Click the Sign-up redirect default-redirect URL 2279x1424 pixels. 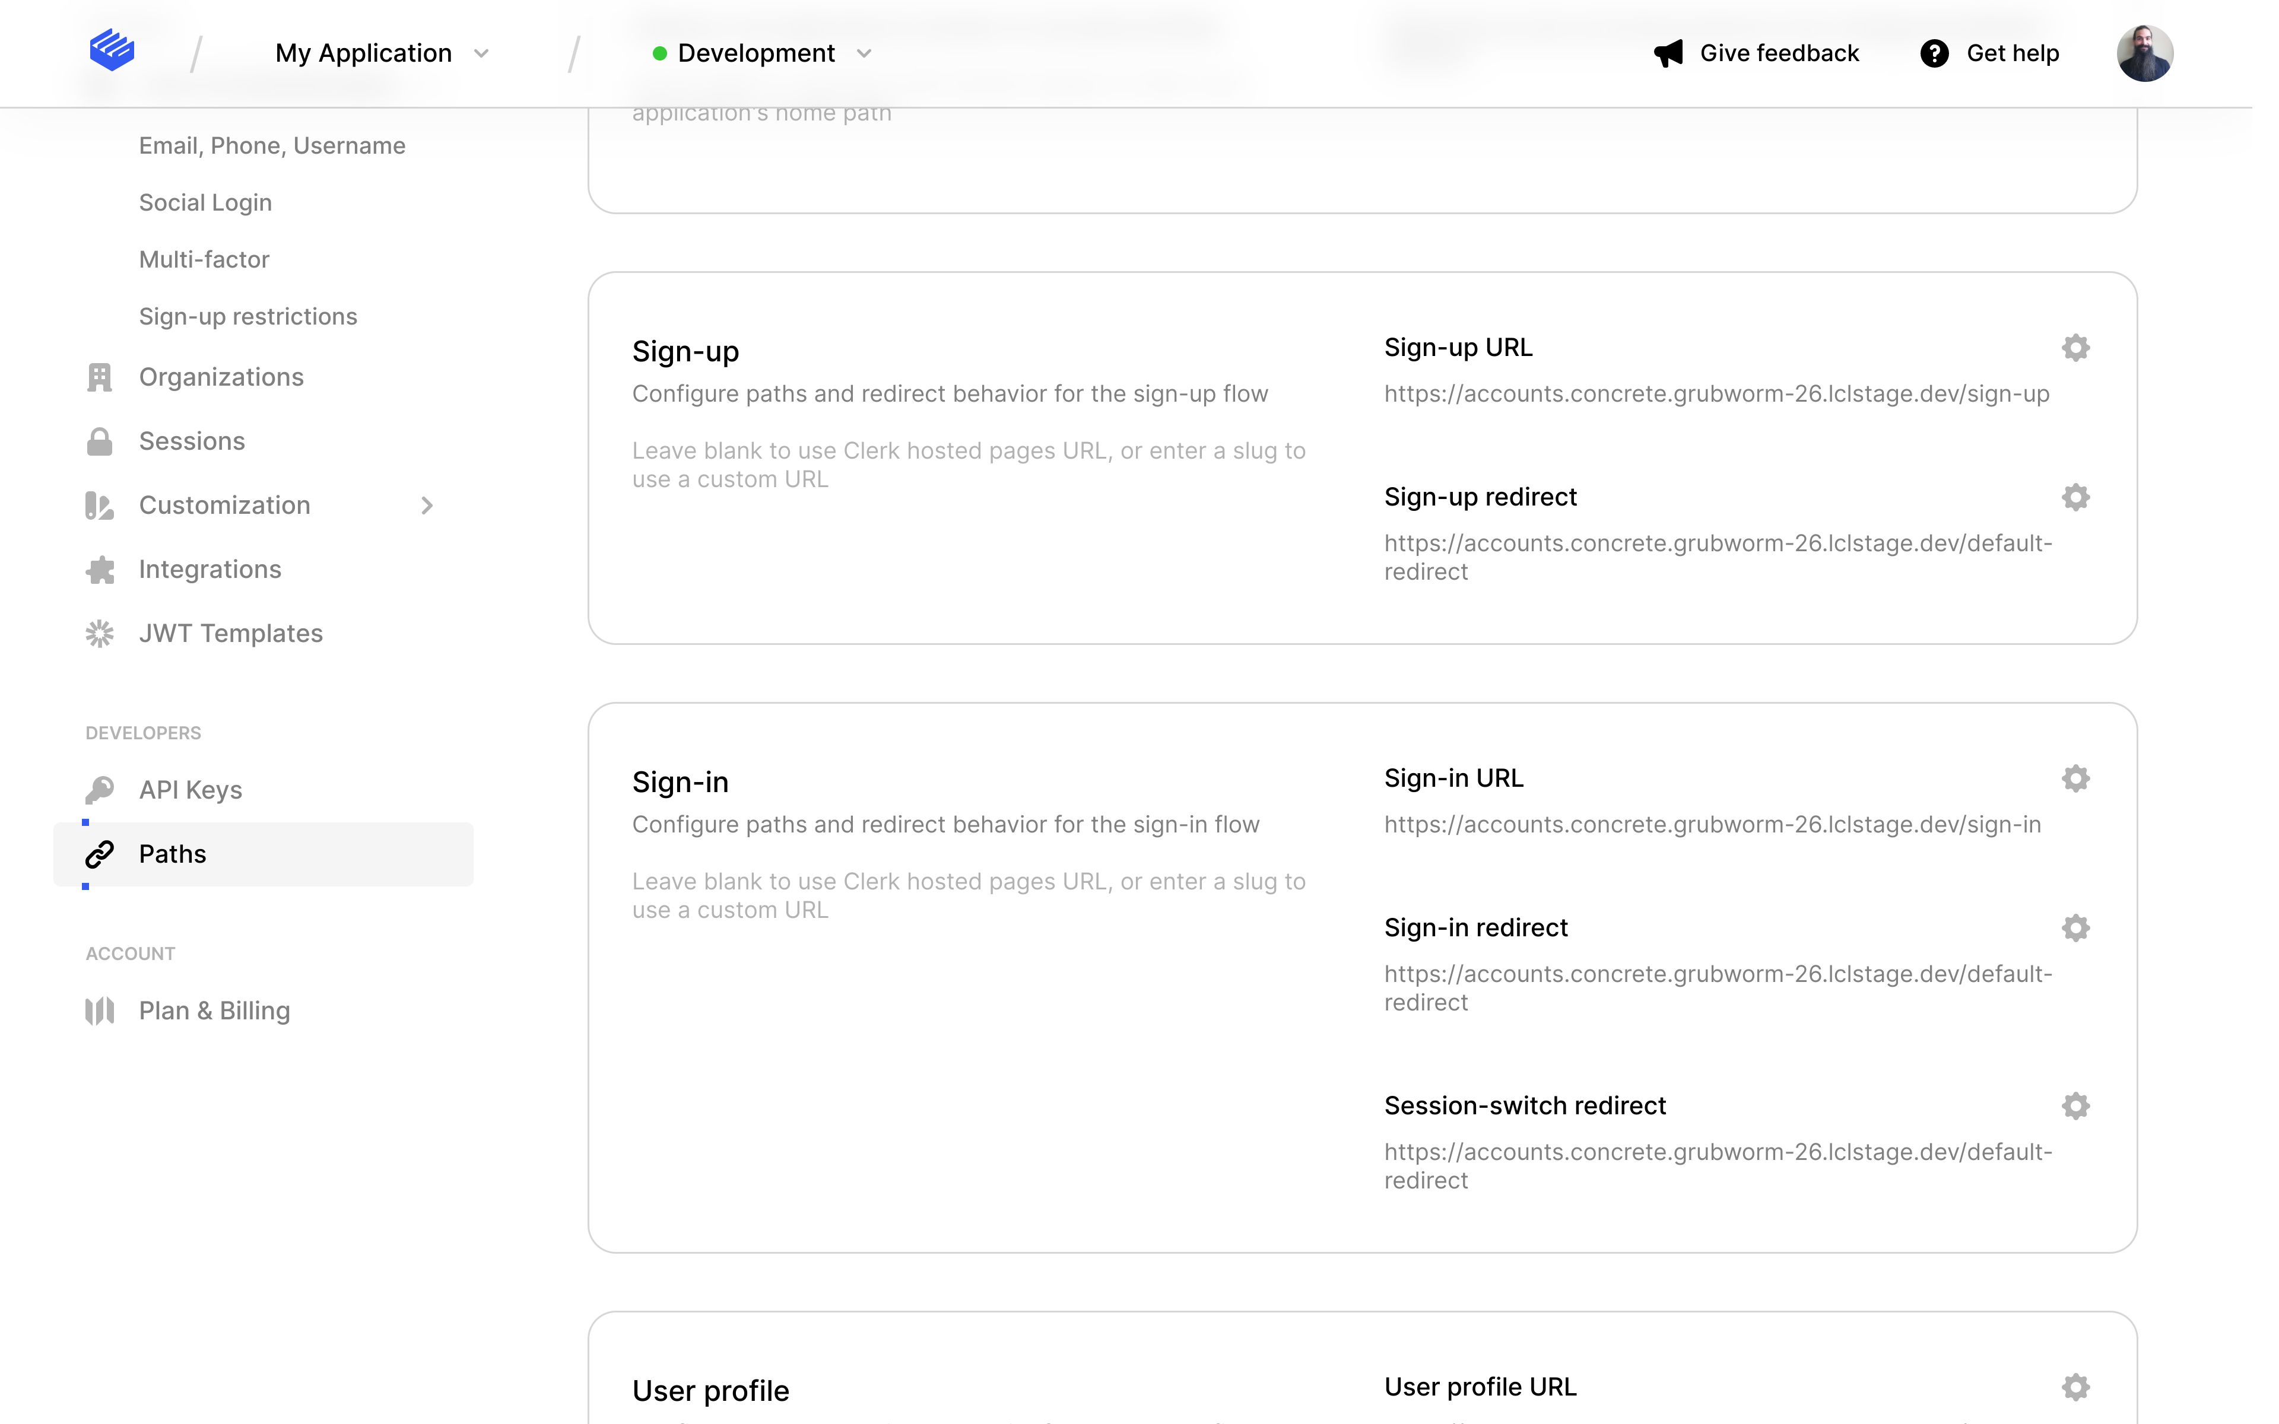(x=1718, y=558)
